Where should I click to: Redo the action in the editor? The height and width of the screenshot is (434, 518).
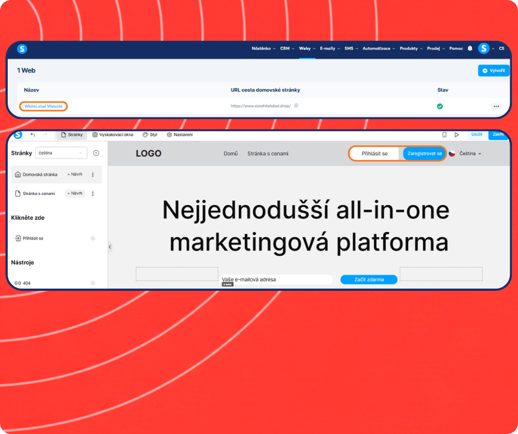point(45,134)
